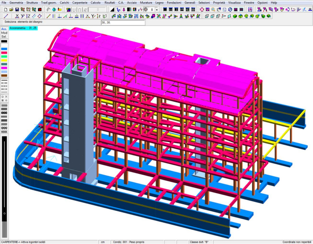The width and height of the screenshot is (313, 244).
Task: Click the first green solid cube icon
Action: (x=234, y=16)
